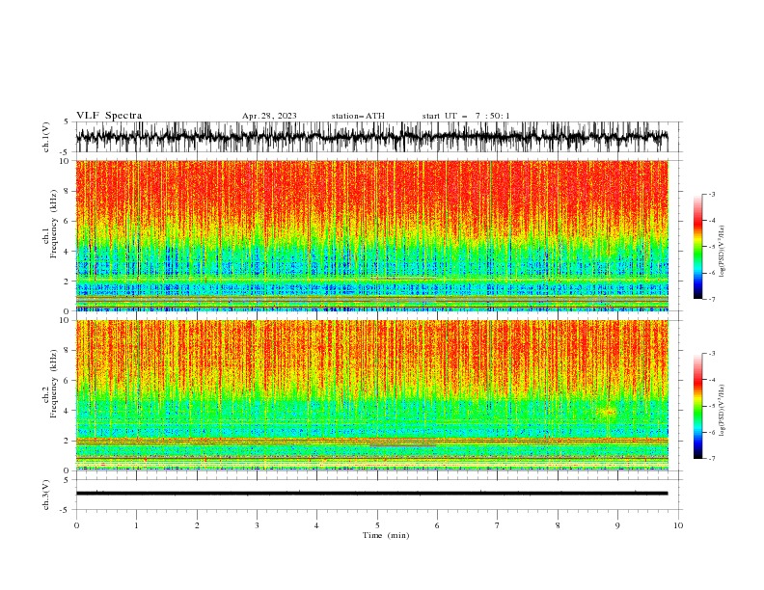Viewport: 764px width, 590px height.
Task: Click the "-3" tick on ch.2 colorbar
Action: [x=712, y=354]
